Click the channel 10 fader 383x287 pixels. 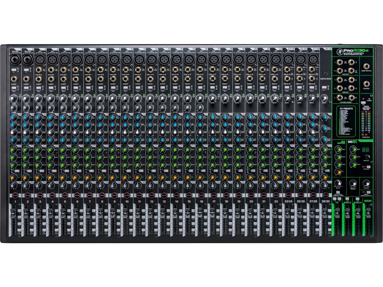pyautogui.click(x=125, y=213)
